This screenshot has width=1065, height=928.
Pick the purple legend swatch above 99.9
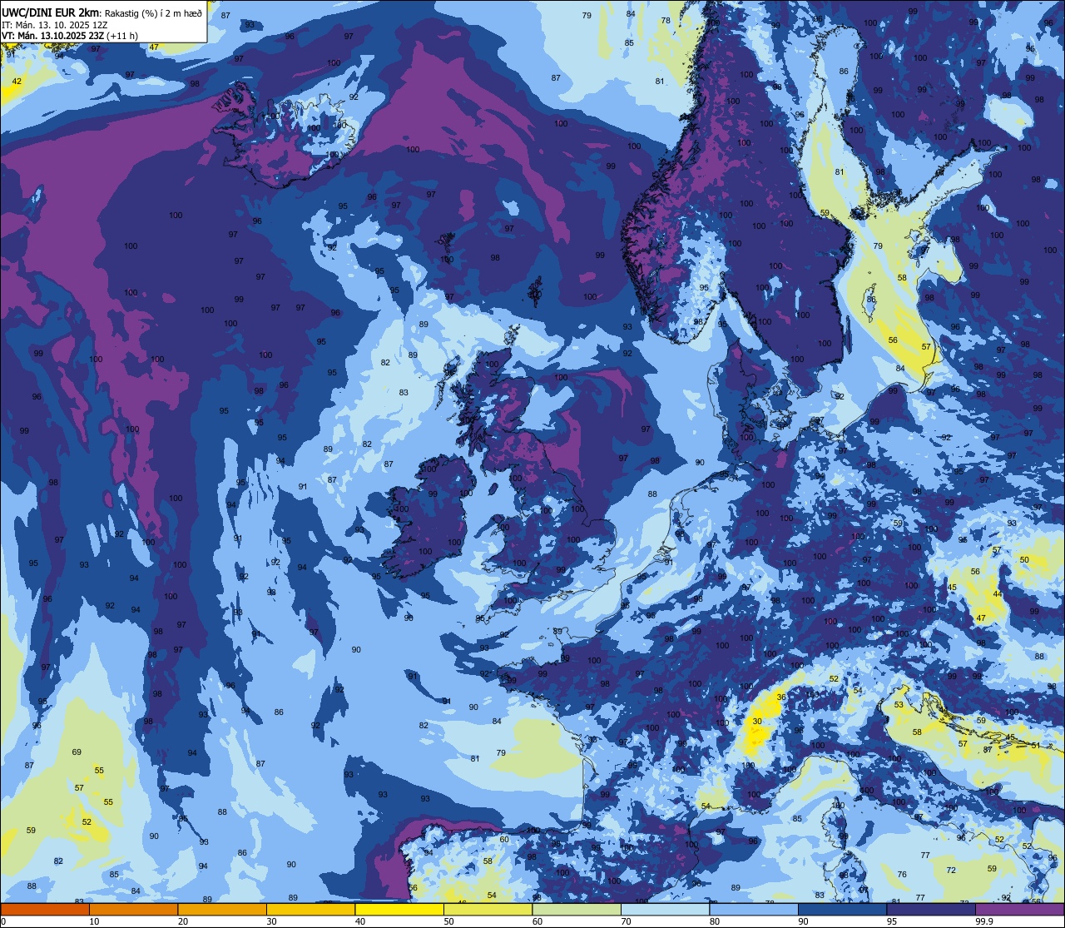click(1019, 909)
